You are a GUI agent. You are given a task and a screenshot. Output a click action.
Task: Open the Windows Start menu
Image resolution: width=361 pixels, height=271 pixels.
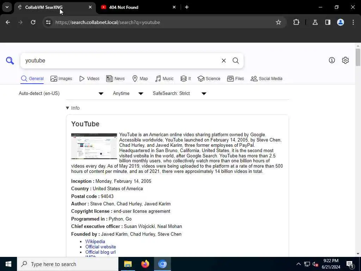click(x=8, y=264)
